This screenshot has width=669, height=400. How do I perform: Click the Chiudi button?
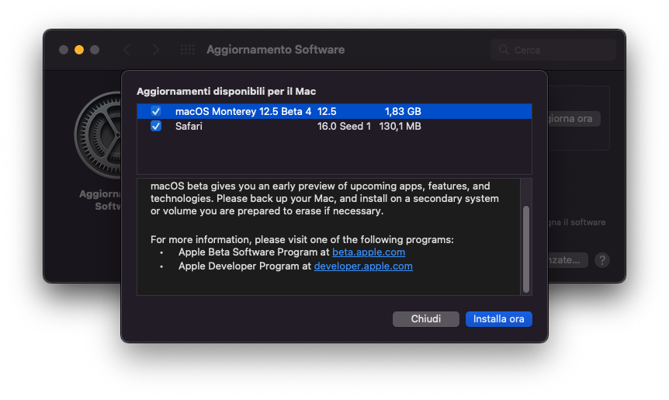click(x=426, y=319)
